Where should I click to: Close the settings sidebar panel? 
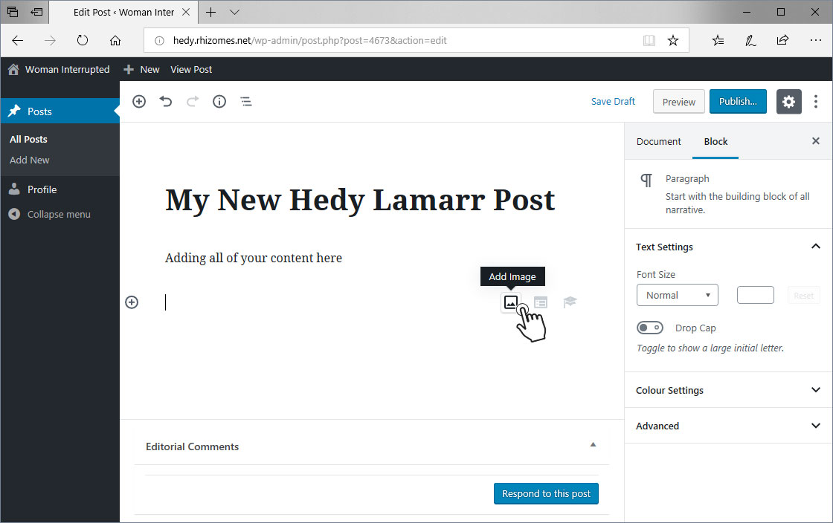coord(815,141)
